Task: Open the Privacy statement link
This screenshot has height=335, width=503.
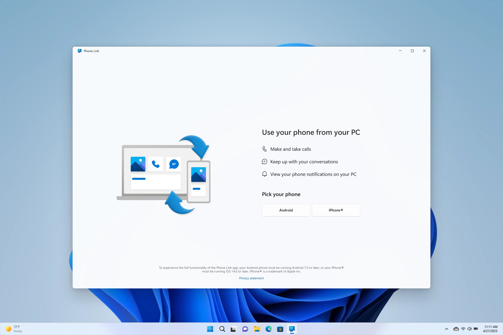Action: 251,278
